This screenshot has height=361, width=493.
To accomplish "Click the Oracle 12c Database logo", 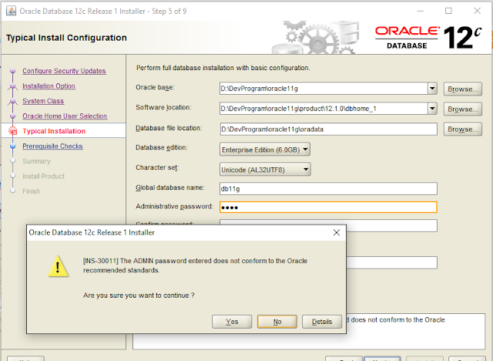I will click(428, 38).
